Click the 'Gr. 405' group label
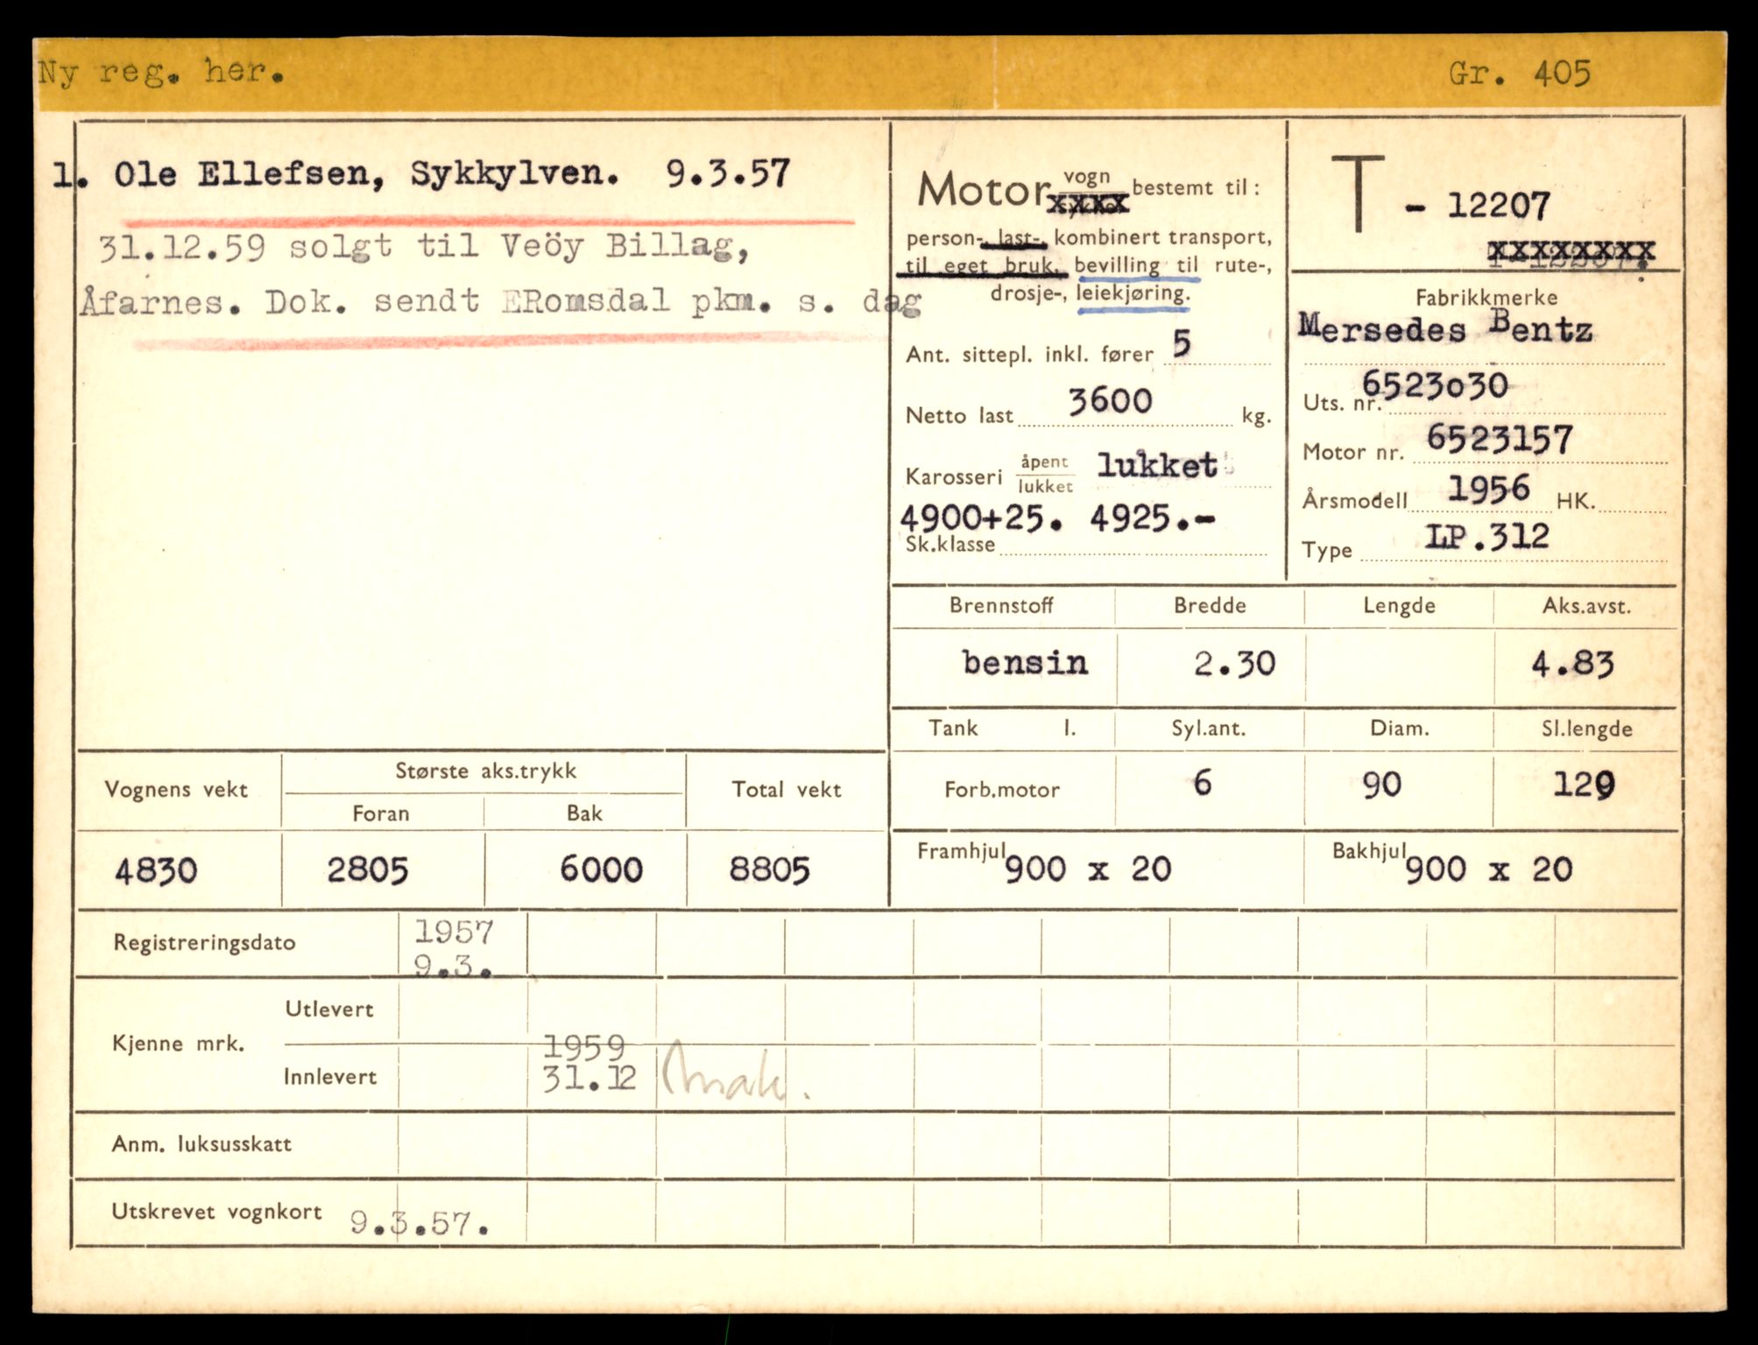Image resolution: width=1758 pixels, height=1345 pixels. pyautogui.click(x=1519, y=73)
